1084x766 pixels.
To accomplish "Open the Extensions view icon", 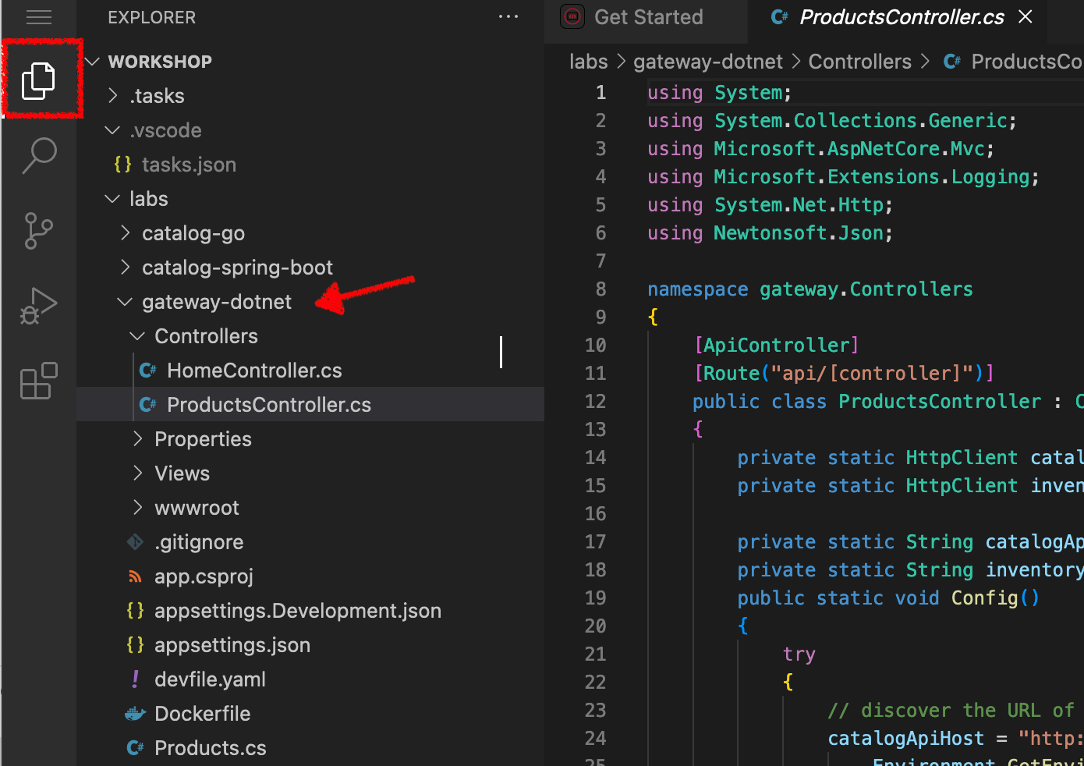I will pos(38,381).
